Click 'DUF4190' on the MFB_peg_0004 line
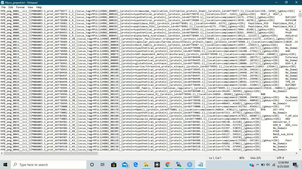302x169 pixels. pyautogui.click(x=291, y=20)
